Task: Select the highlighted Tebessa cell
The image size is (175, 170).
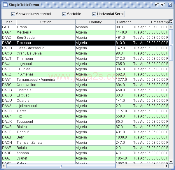Action: coord(46,43)
